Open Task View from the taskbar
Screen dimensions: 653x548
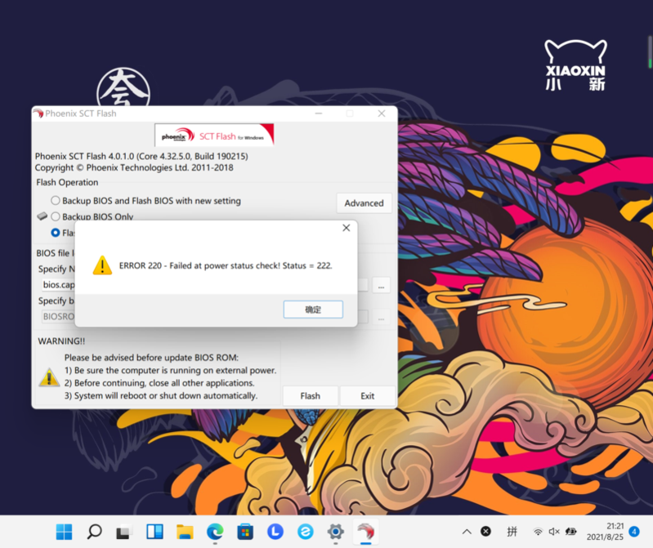[124, 532]
